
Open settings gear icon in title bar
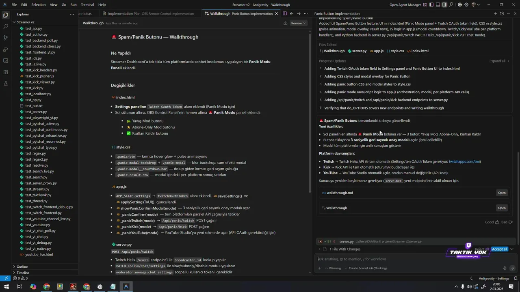(x=466, y=5)
